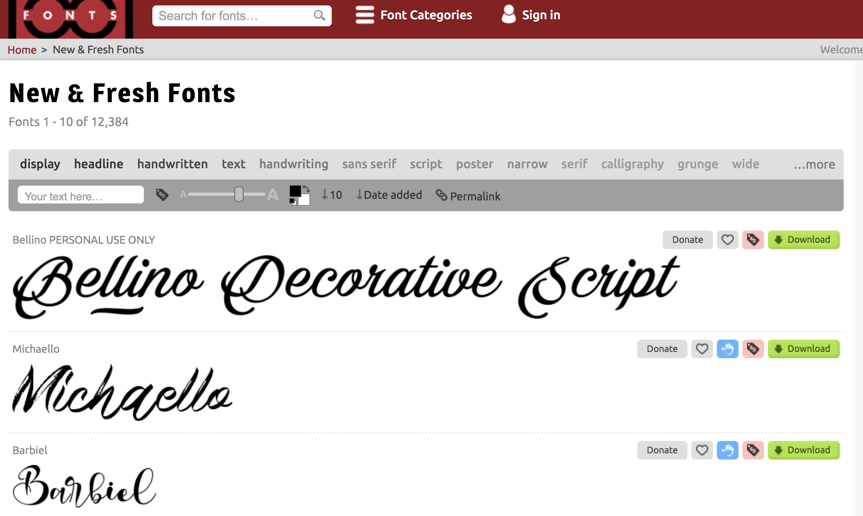Select the handwritten category tab
Image resolution: width=863 pixels, height=516 pixels.
click(x=172, y=164)
